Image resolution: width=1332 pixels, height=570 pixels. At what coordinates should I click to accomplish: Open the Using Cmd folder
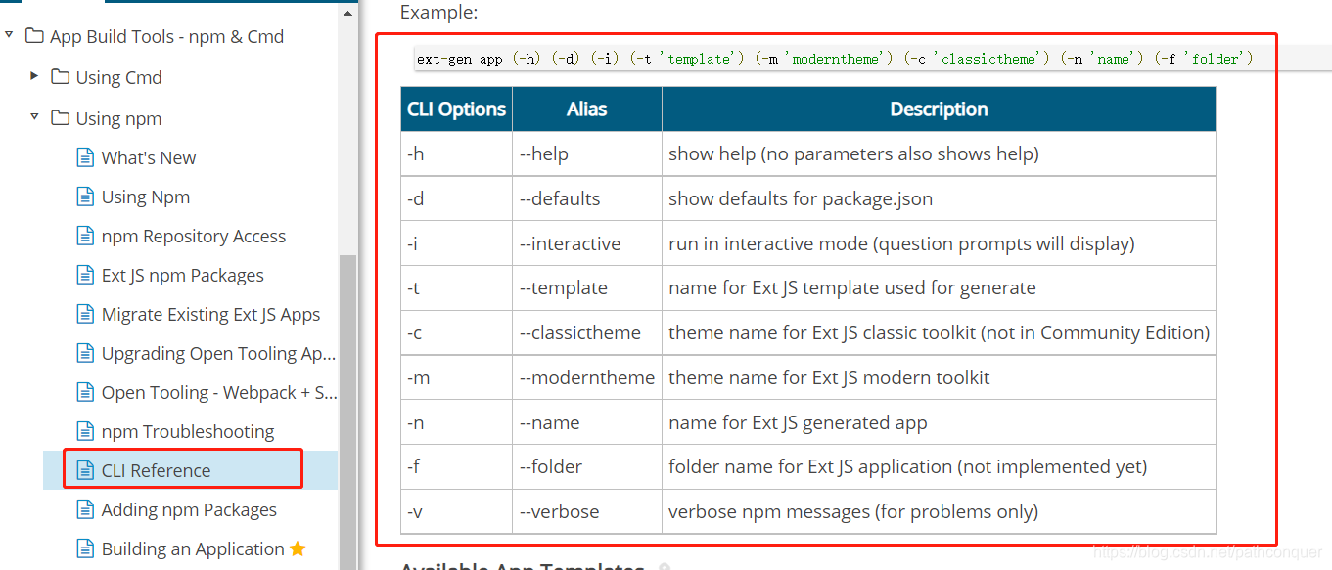[119, 77]
